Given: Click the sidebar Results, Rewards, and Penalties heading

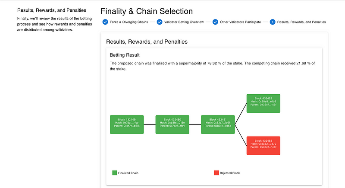Looking at the screenshot, I should tap(51, 10).
